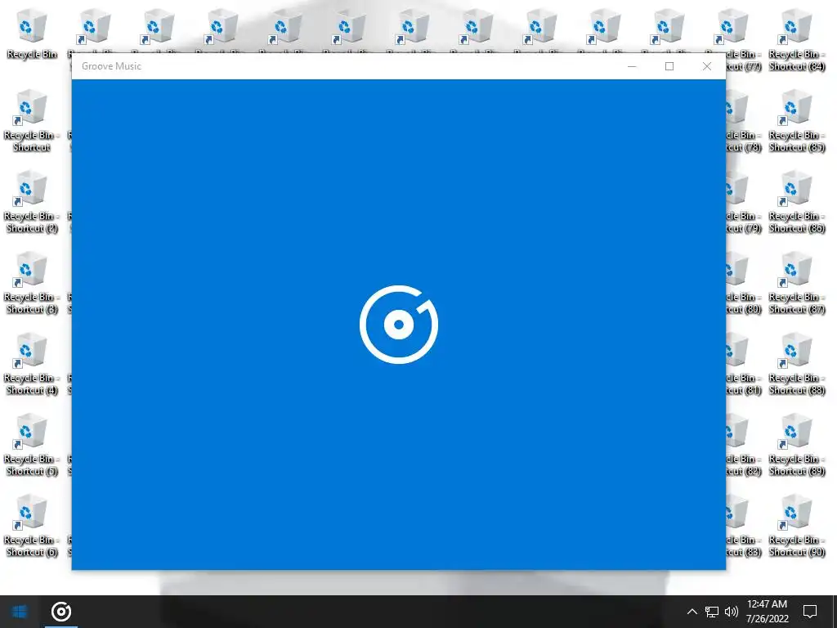Click the taskbar clock showing 12:47 AM

click(x=767, y=612)
